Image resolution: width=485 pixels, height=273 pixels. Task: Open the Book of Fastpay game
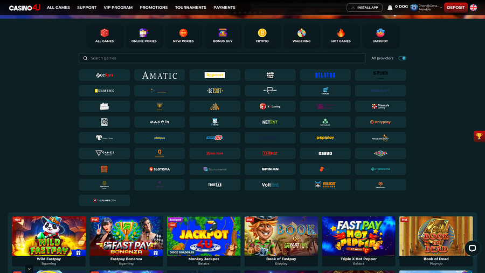pyautogui.click(x=281, y=236)
